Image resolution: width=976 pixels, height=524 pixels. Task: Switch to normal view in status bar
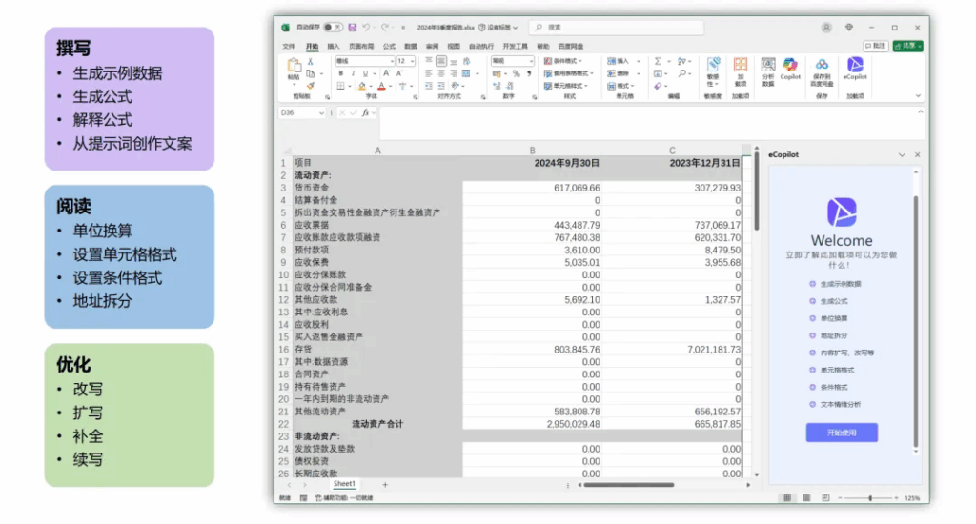(x=787, y=497)
